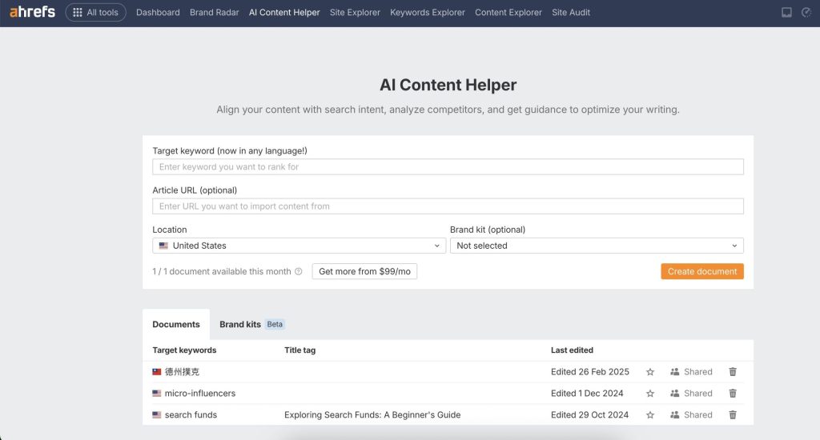Open the Brand kit dropdown showing Not selected

point(597,246)
